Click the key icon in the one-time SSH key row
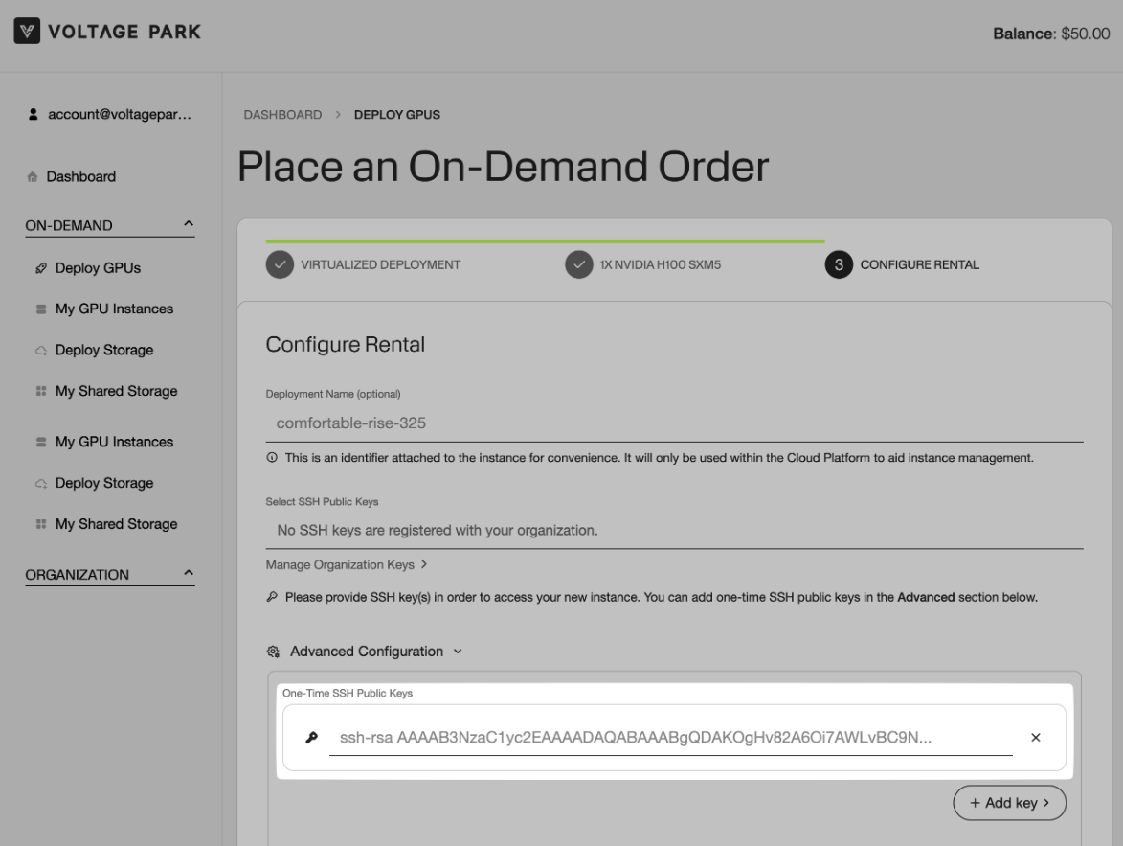 coord(310,738)
